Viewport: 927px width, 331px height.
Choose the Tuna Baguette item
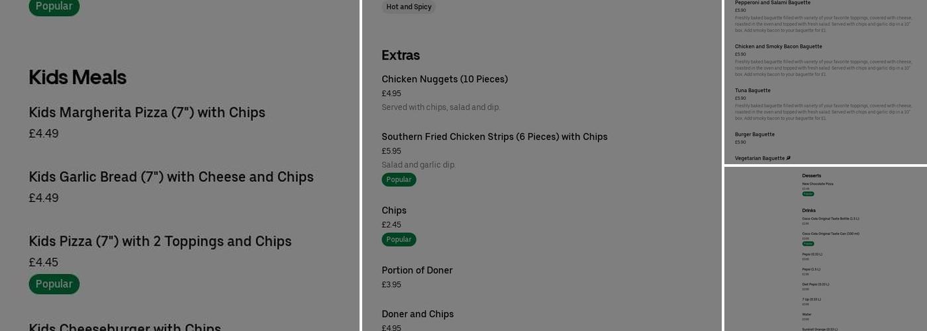[x=752, y=91]
